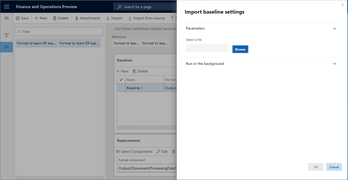The width and height of the screenshot is (348, 180).
Task: Click the Browse button
Action: [240, 49]
